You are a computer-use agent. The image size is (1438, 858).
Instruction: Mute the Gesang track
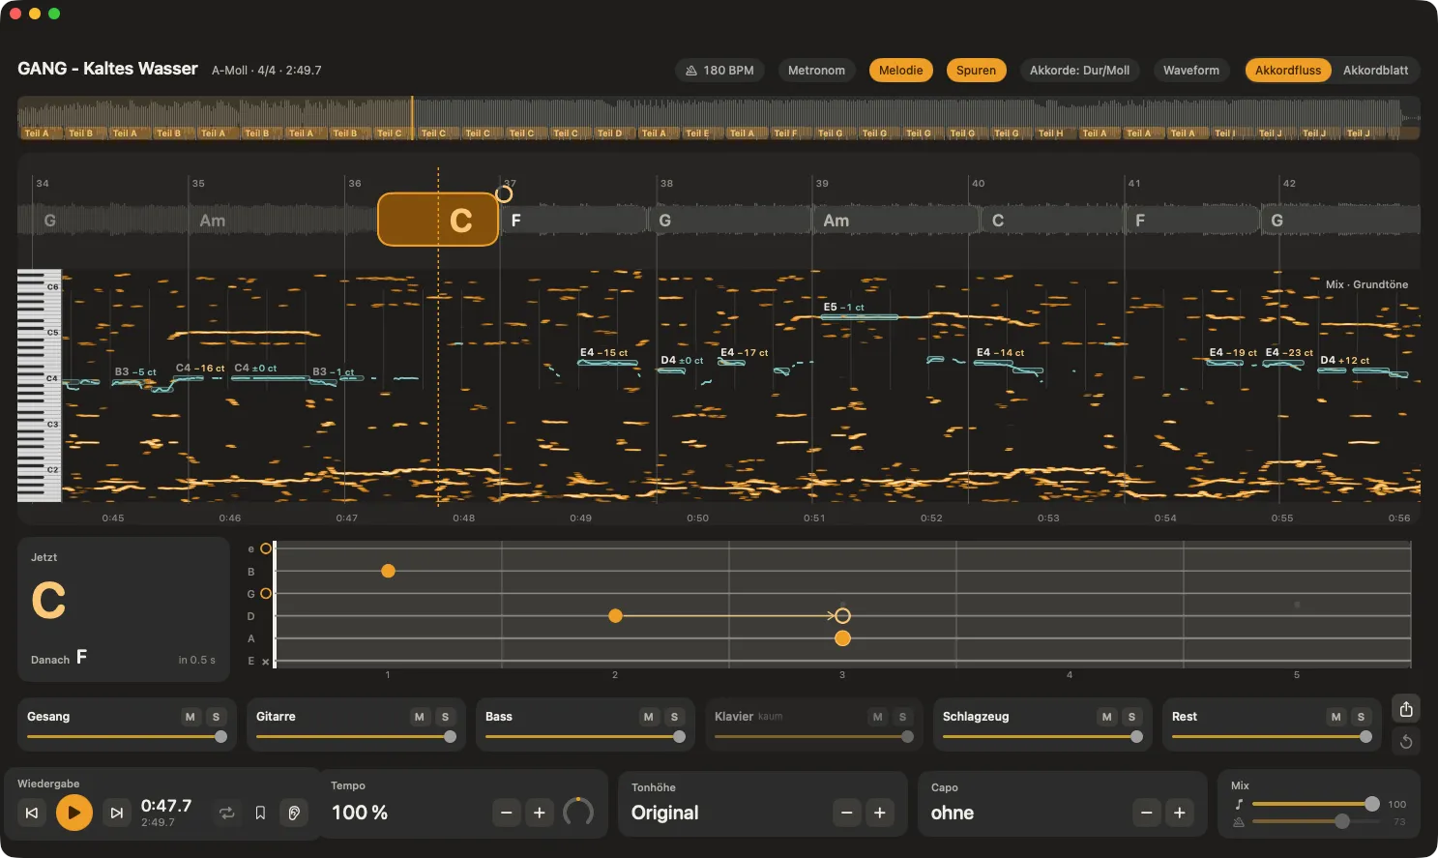(190, 717)
